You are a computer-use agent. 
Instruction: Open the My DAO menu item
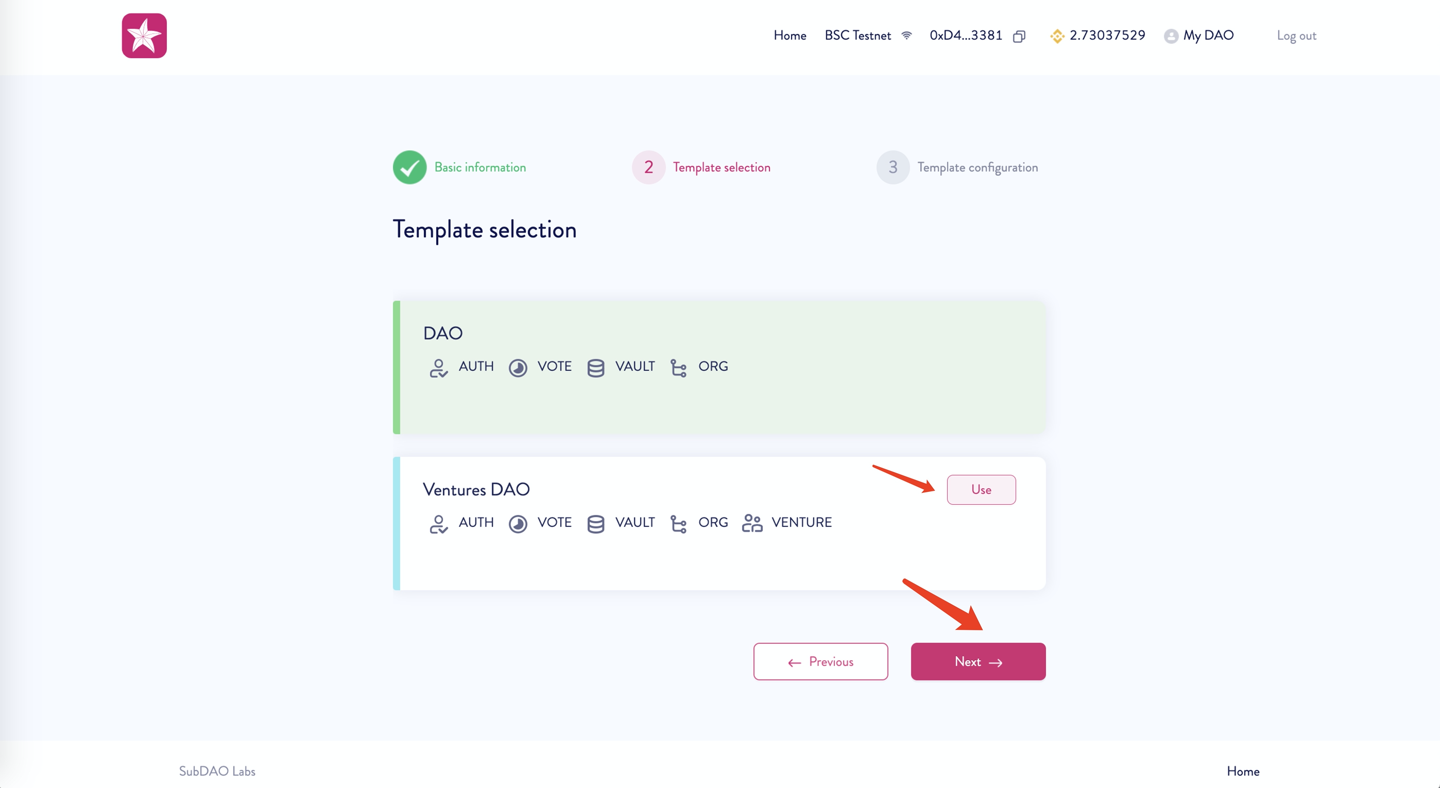tap(1208, 36)
